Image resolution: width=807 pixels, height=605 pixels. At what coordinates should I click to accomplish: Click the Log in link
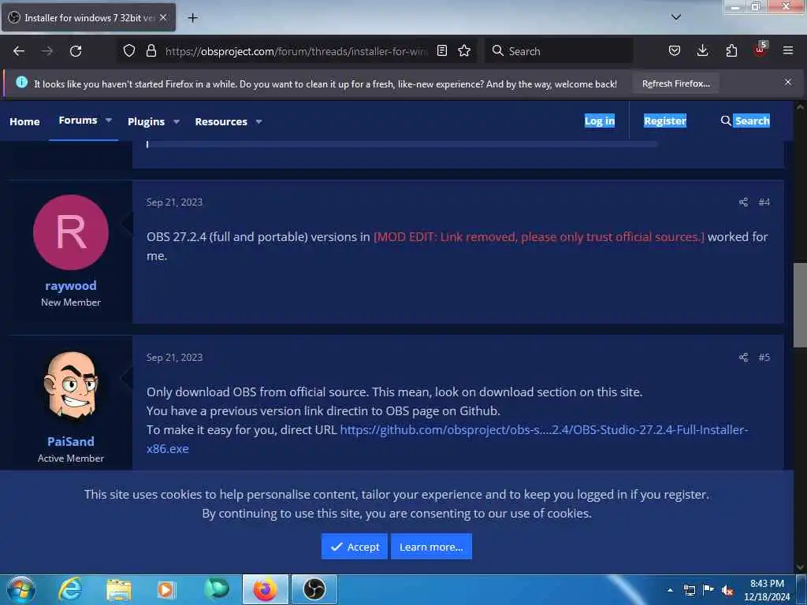pos(600,121)
